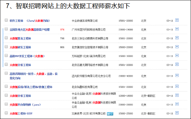Open company link 中金数据系统有限公司
This screenshot has width=191, height=119.
[x=85, y=21]
